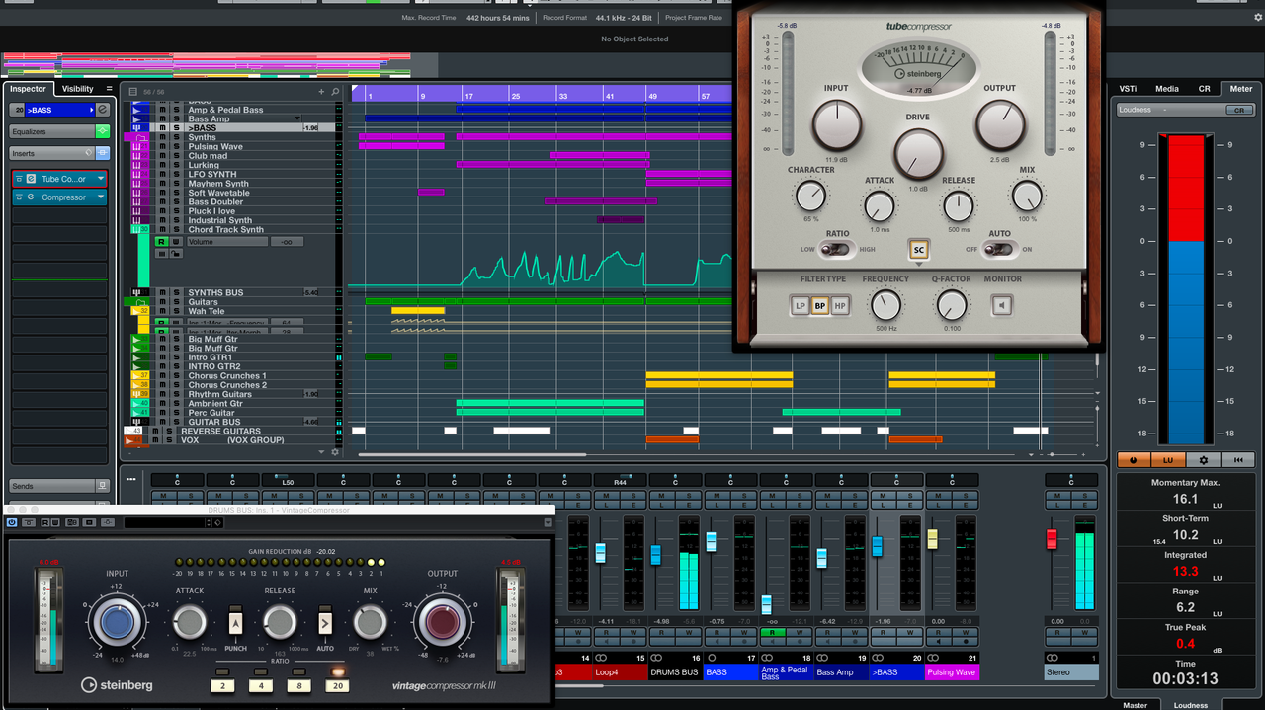
Task: Choose HP filter type in Tube Compressor
Action: coord(840,306)
